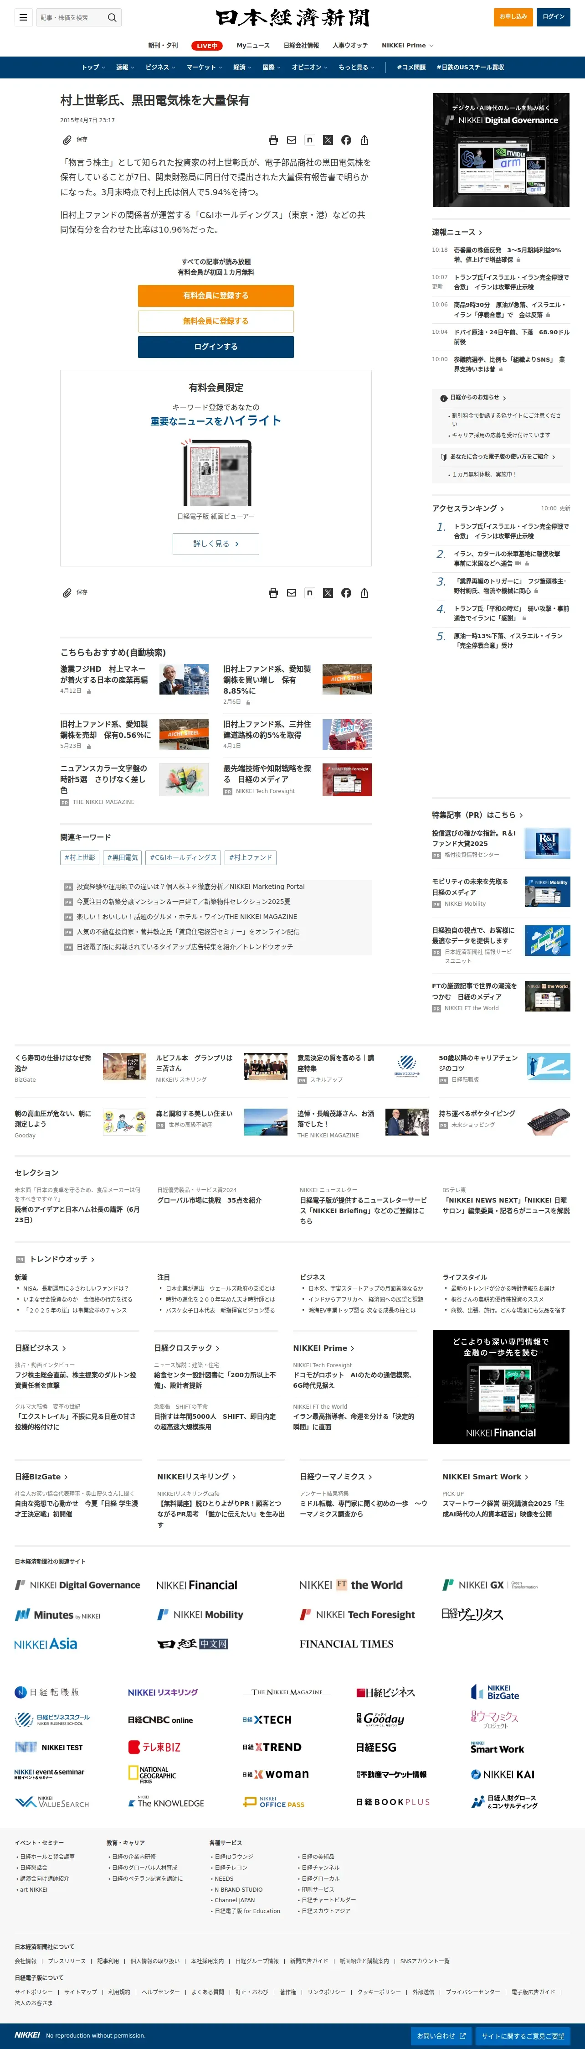Open the NIKKEI Financial ad banner image
The width and height of the screenshot is (585, 2049).
coord(501,1387)
